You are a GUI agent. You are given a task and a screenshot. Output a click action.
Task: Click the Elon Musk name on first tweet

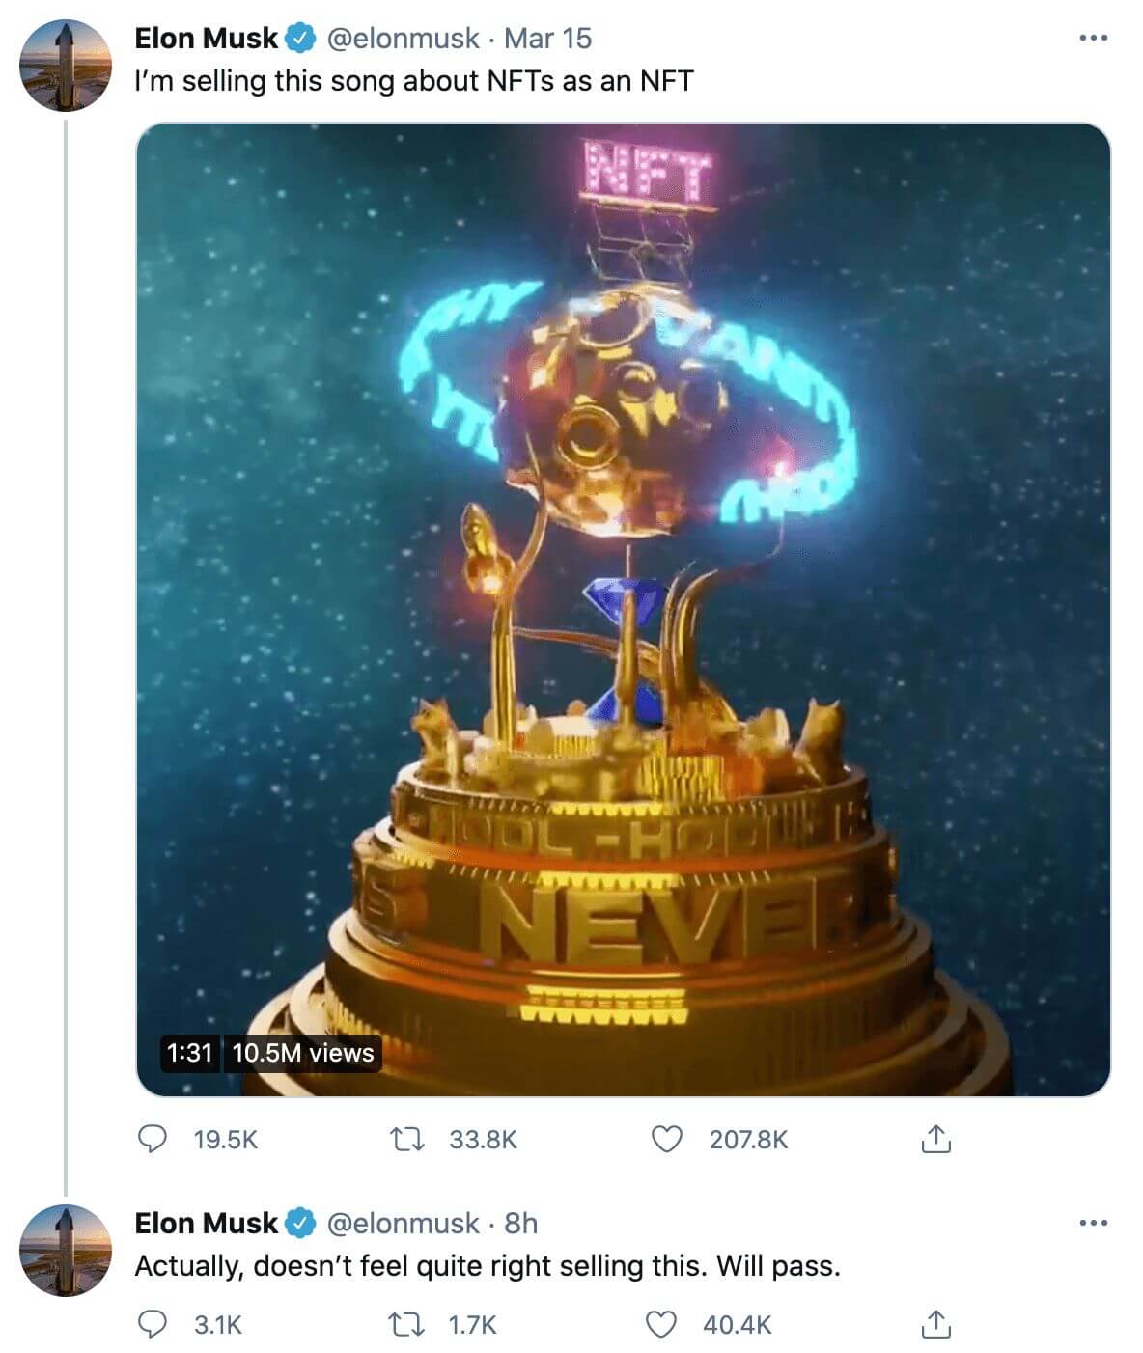coord(206,39)
